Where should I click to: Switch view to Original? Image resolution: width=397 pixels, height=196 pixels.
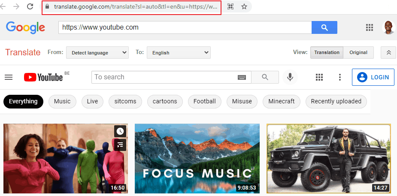(x=358, y=53)
